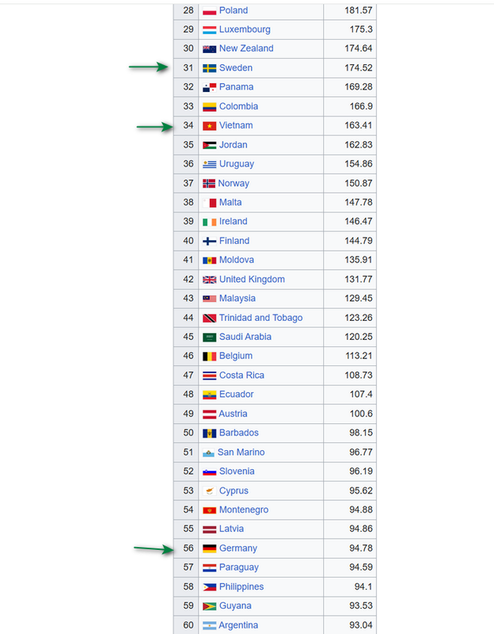
Task: Click the Ireland flag icon
Action: click(209, 222)
